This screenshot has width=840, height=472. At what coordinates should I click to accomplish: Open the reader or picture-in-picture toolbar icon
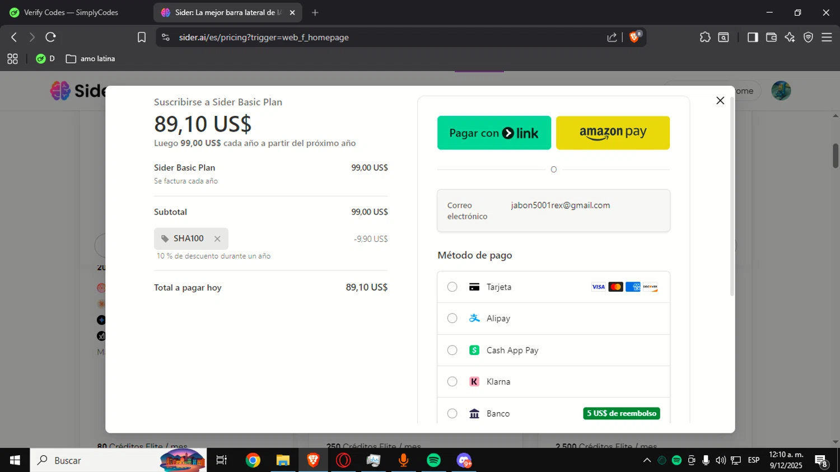click(724, 37)
